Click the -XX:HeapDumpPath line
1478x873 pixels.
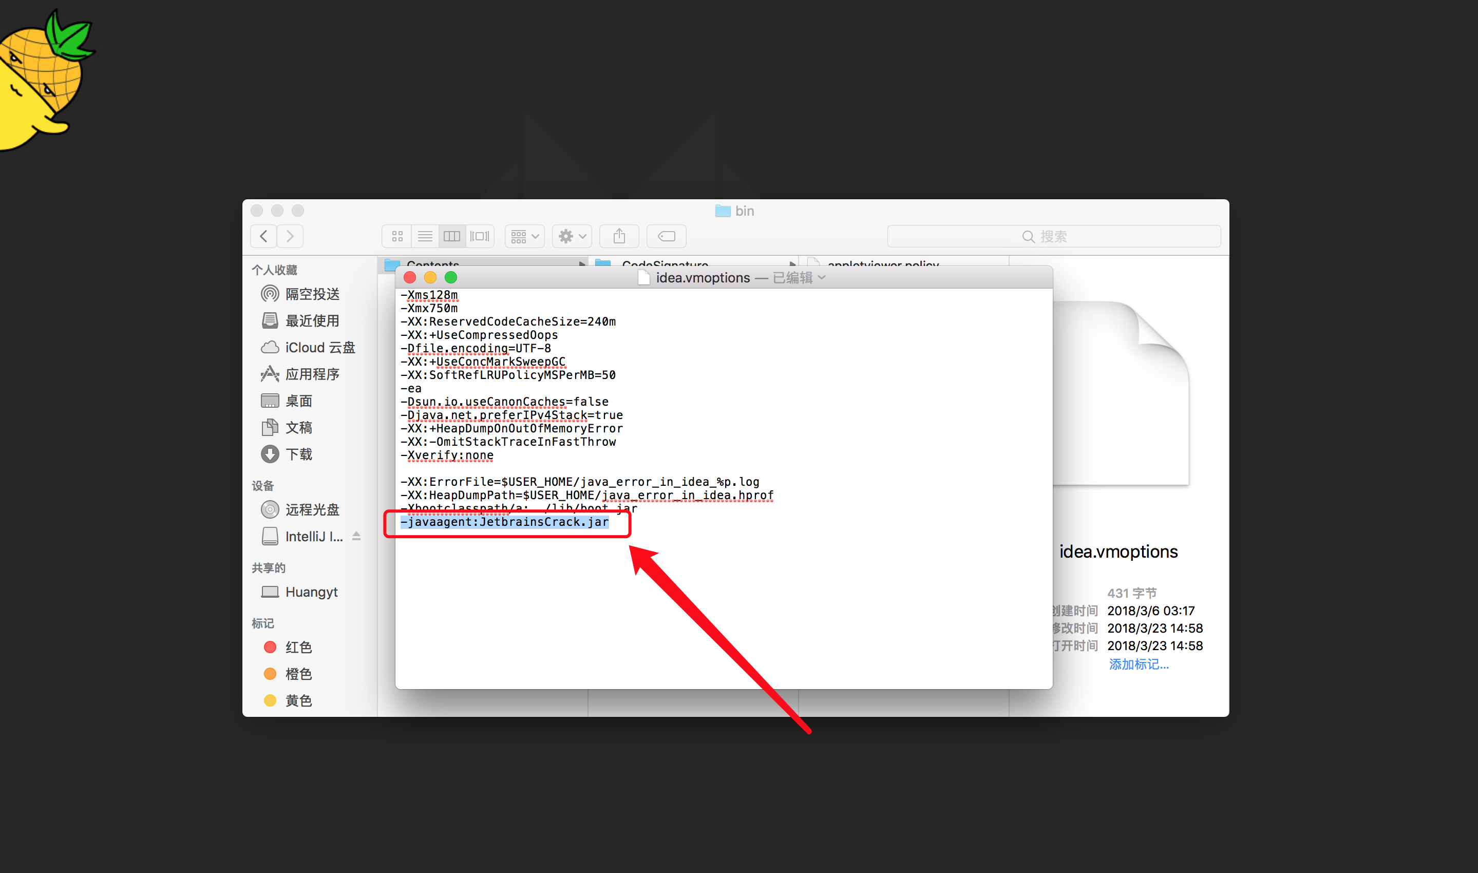tap(587, 496)
